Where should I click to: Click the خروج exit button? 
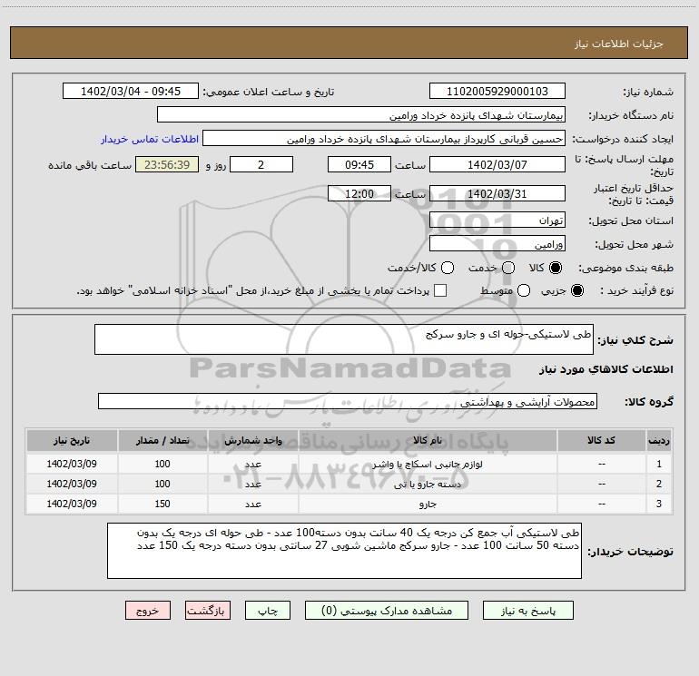tap(148, 611)
